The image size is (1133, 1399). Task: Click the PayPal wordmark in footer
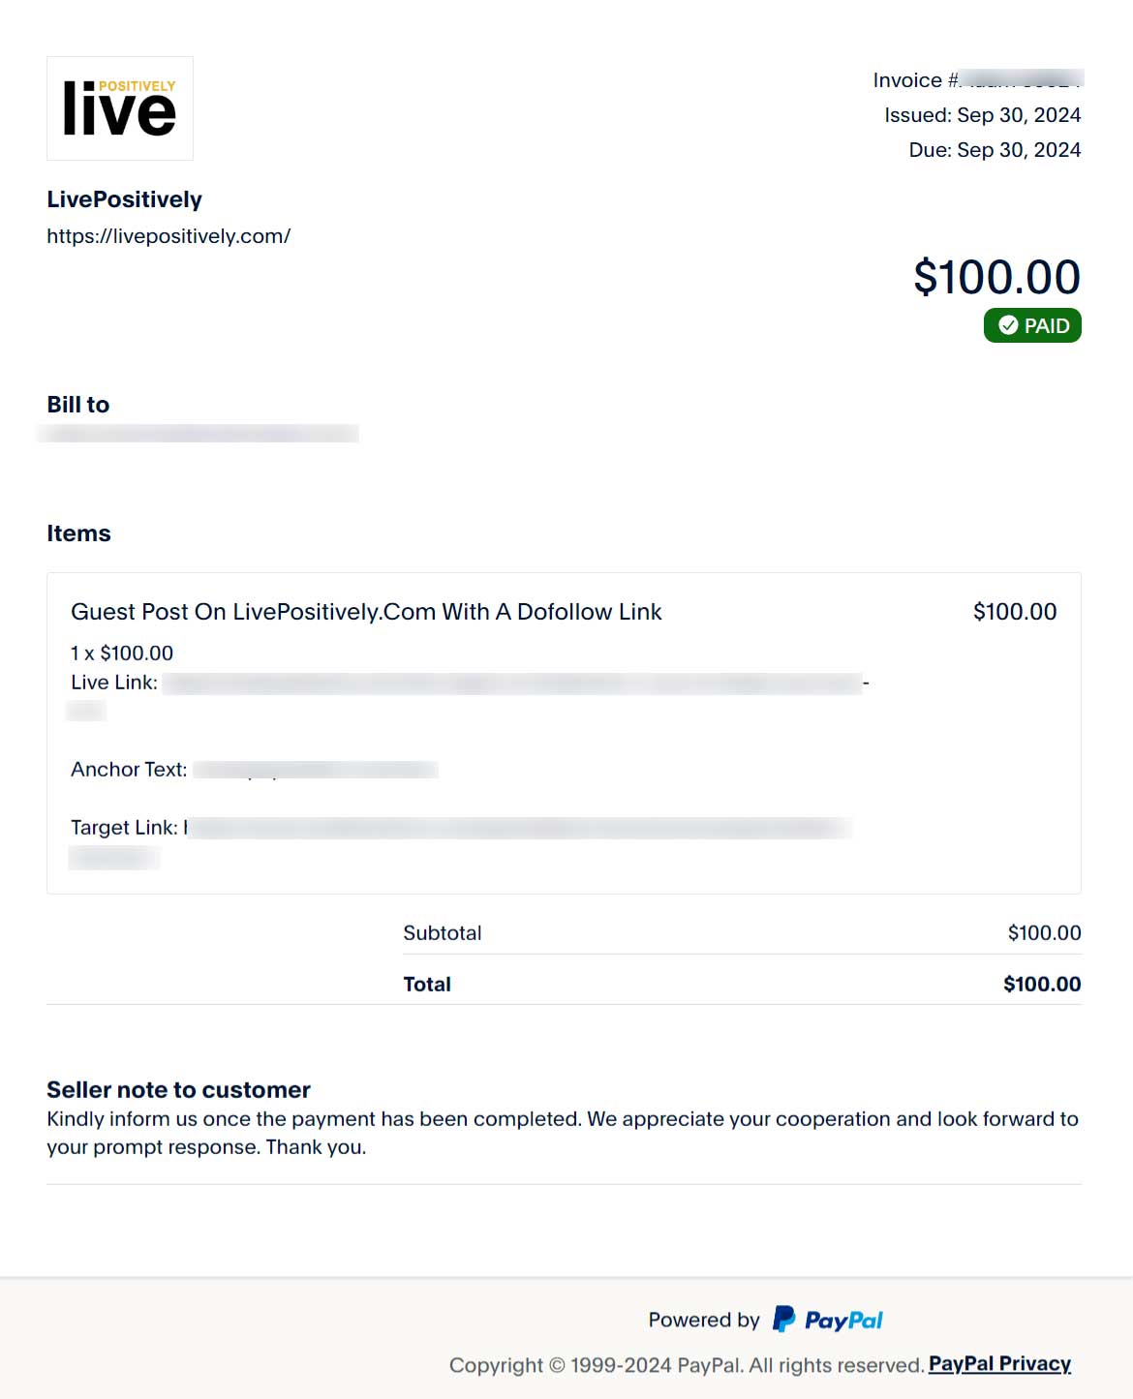(843, 1321)
